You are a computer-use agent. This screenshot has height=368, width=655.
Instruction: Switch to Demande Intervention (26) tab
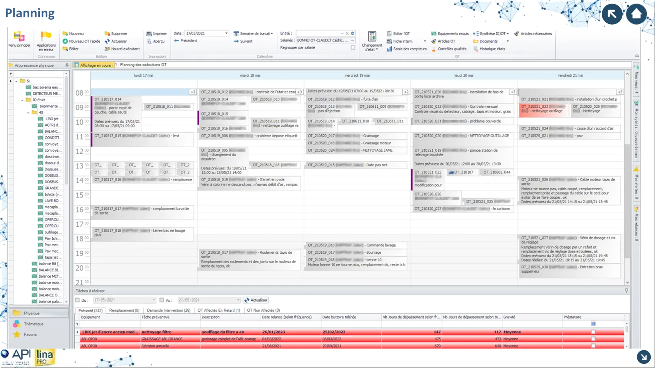pyautogui.click(x=168, y=310)
